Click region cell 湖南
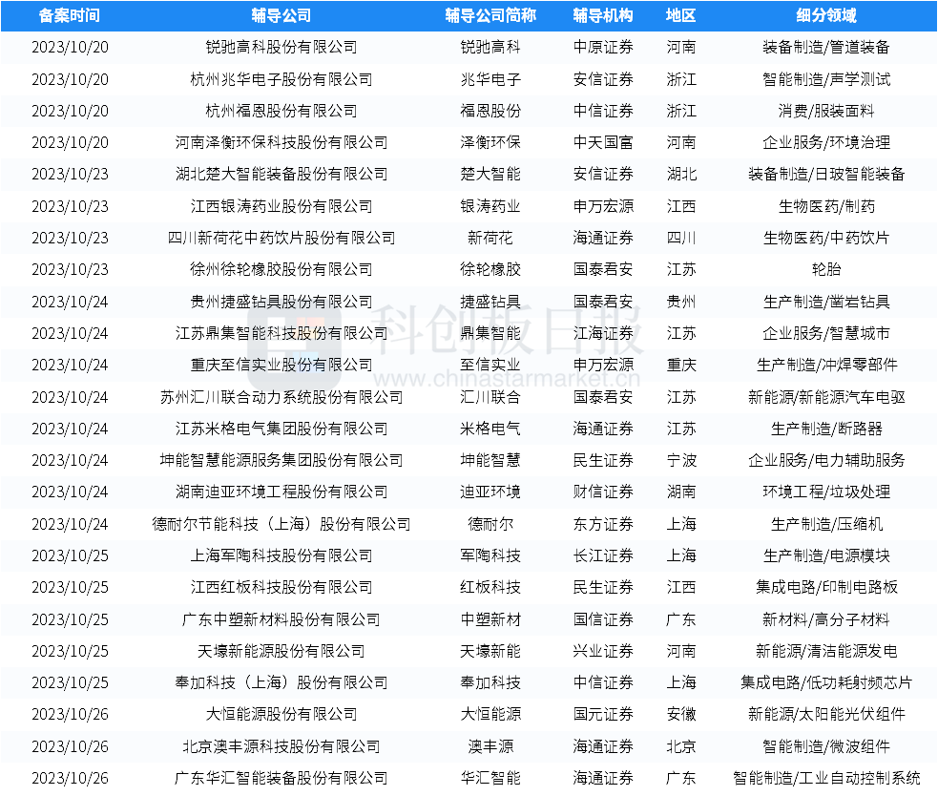This screenshot has width=938, height=796. tap(681, 492)
